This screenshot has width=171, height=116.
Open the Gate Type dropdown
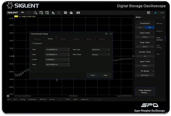101,50
